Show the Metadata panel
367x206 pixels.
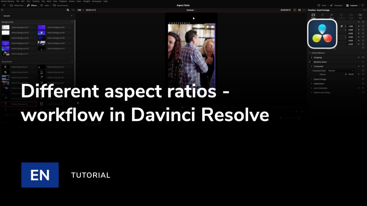(336, 5)
